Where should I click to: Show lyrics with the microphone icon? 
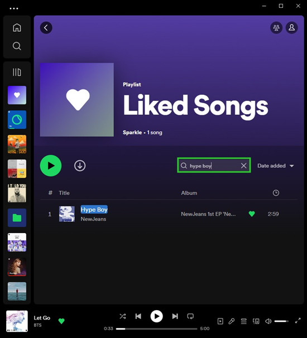pyautogui.click(x=232, y=321)
